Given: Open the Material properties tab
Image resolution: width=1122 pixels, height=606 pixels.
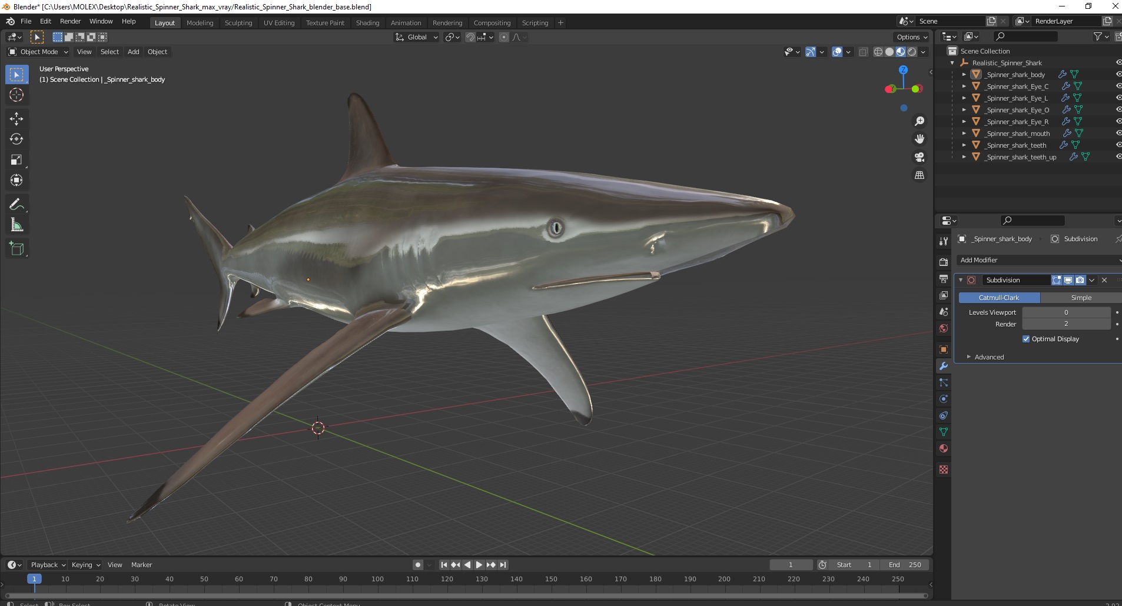Looking at the screenshot, I should [x=944, y=448].
